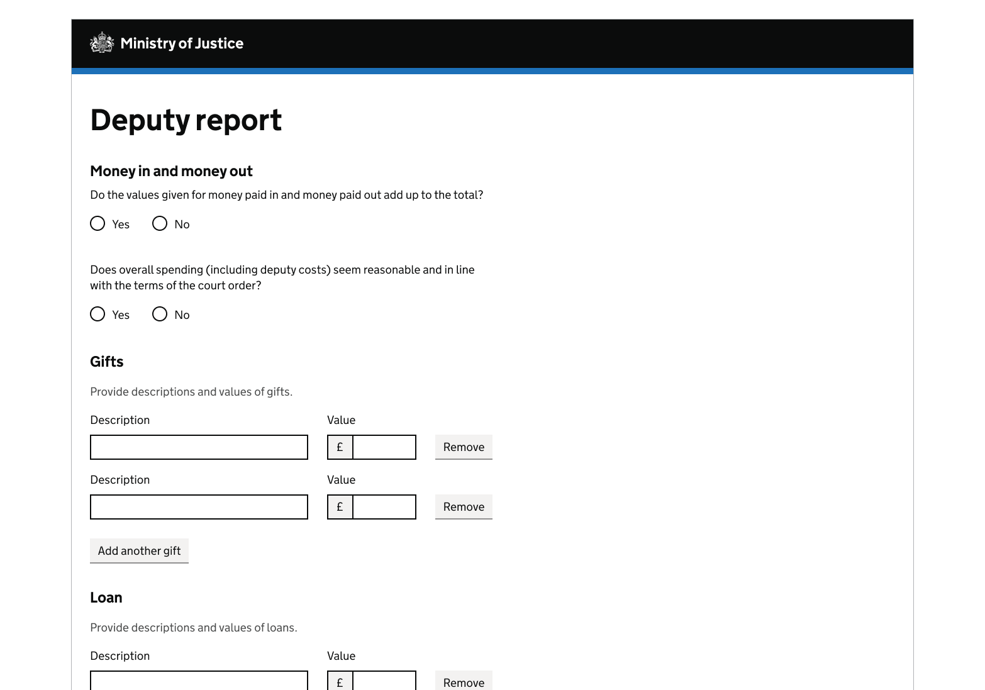Click 'Provide descriptions and values of loans.' hint
985x690 pixels.
(x=194, y=628)
